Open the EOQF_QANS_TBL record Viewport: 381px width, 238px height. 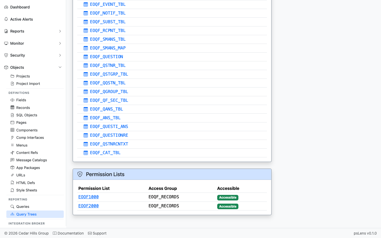(106, 109)
